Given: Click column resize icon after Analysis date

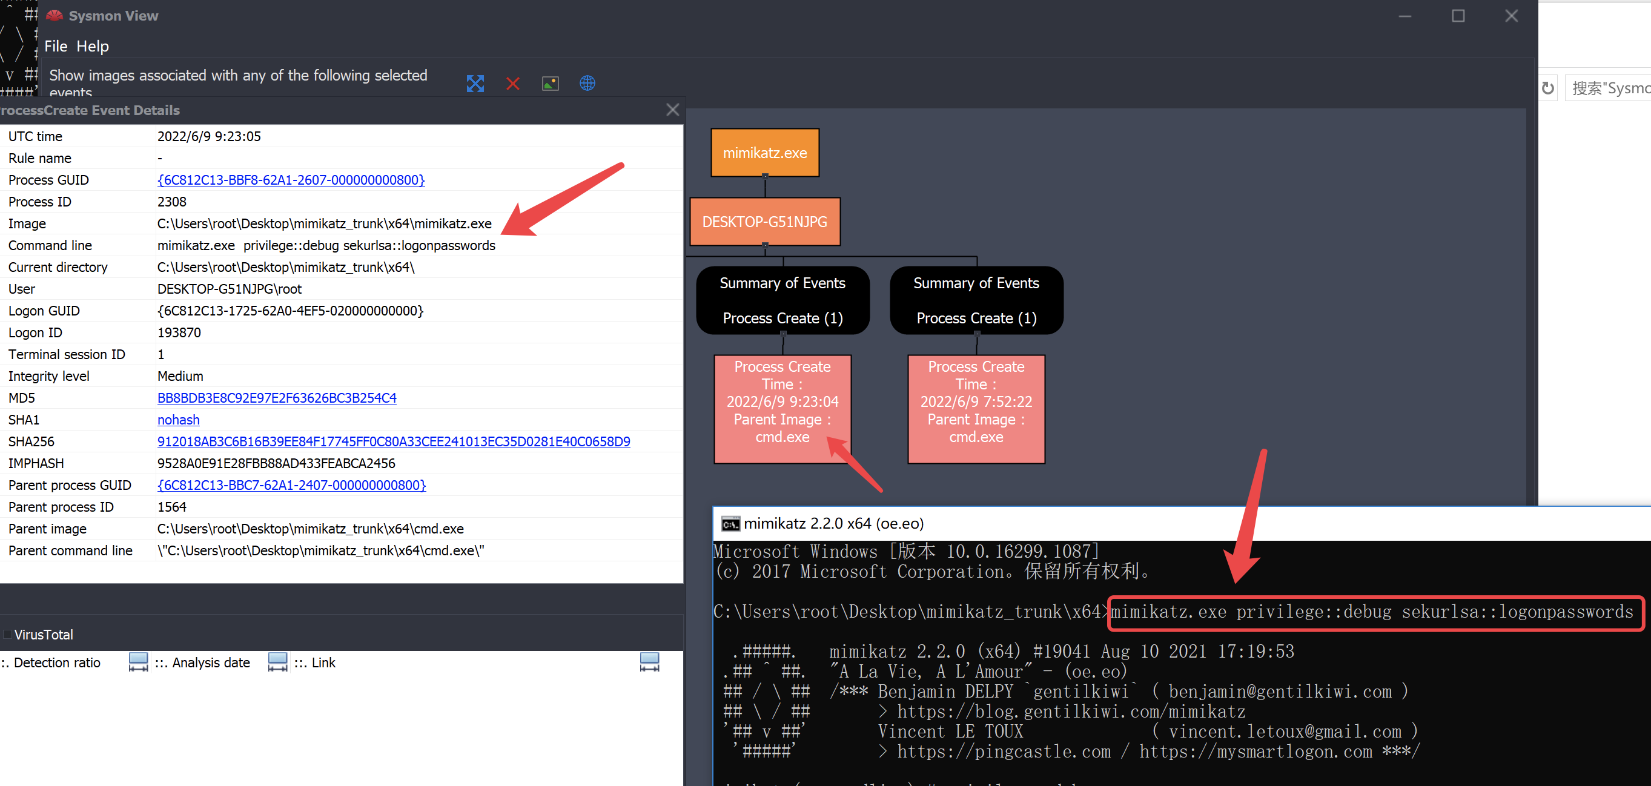Looking at the screenshot, I should (277, 662).
